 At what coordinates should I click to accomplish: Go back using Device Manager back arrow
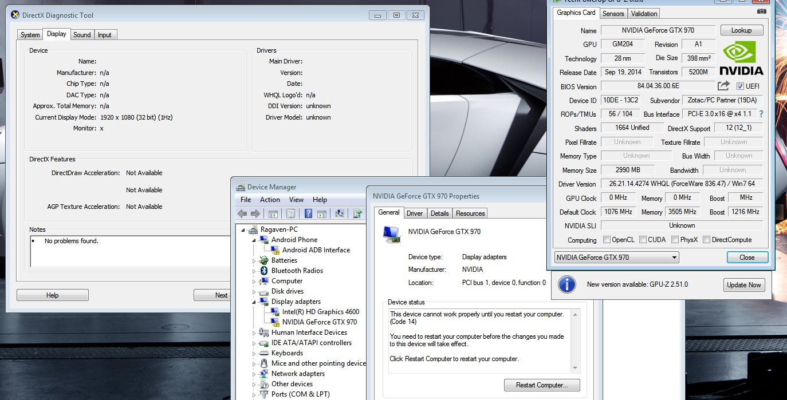click(x=242, y=213)
